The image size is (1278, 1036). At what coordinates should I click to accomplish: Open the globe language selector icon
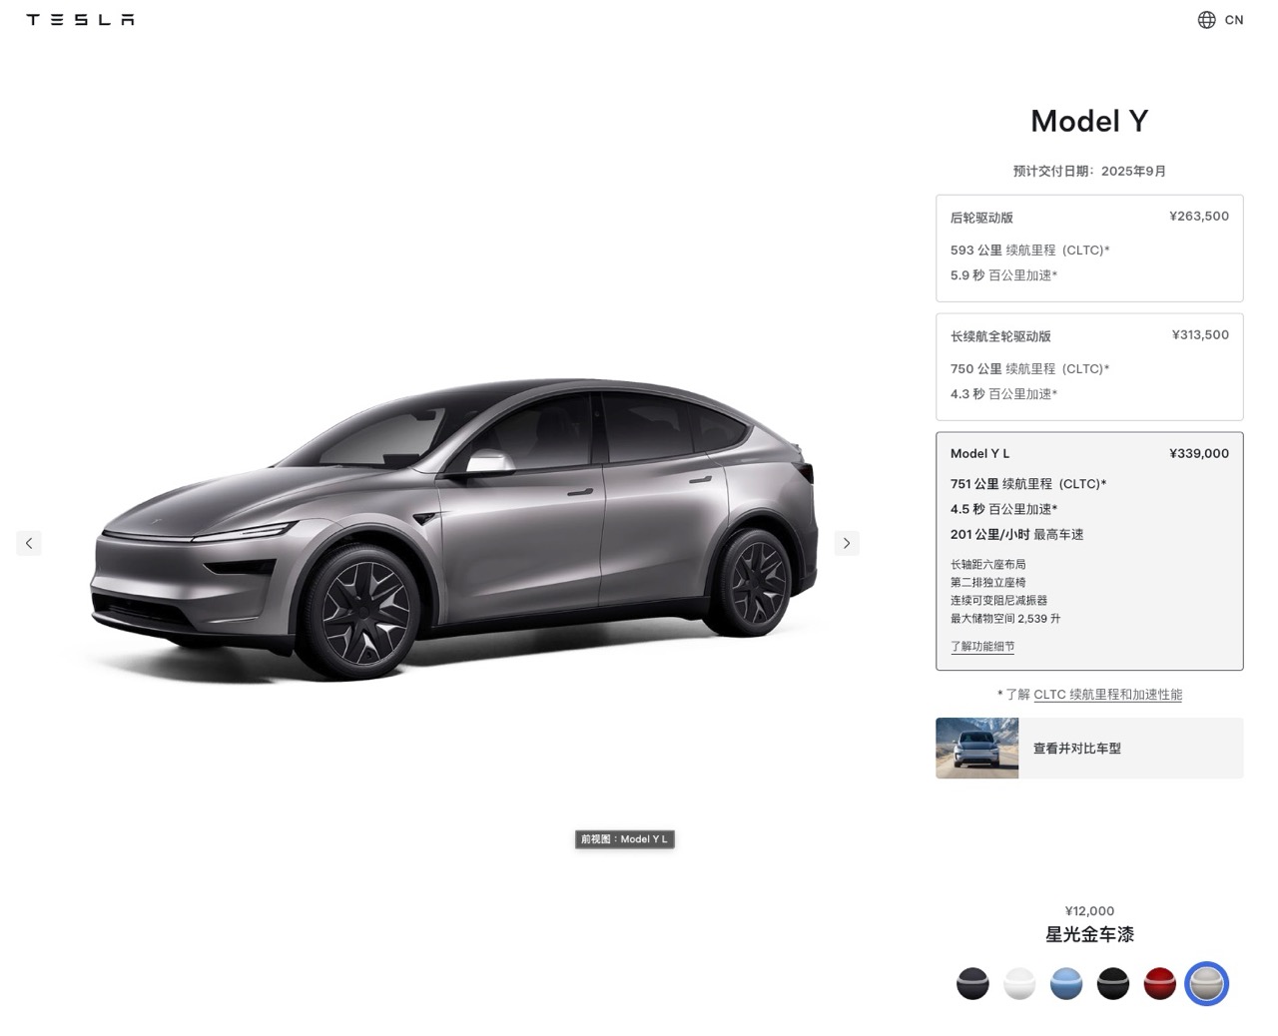(1206, 20)
